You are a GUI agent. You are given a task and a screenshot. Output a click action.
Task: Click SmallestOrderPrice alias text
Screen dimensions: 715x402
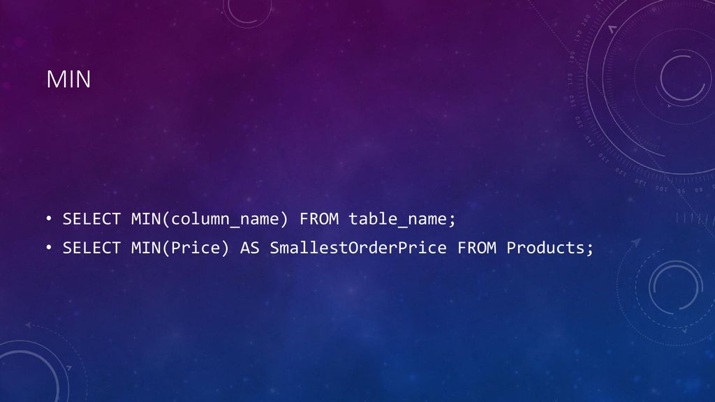(x=358, y=248)
